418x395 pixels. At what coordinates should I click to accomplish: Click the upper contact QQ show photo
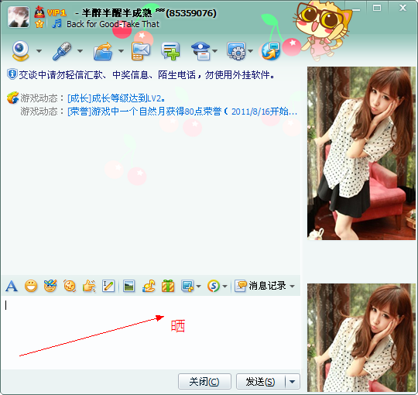(x=361, y=153)
